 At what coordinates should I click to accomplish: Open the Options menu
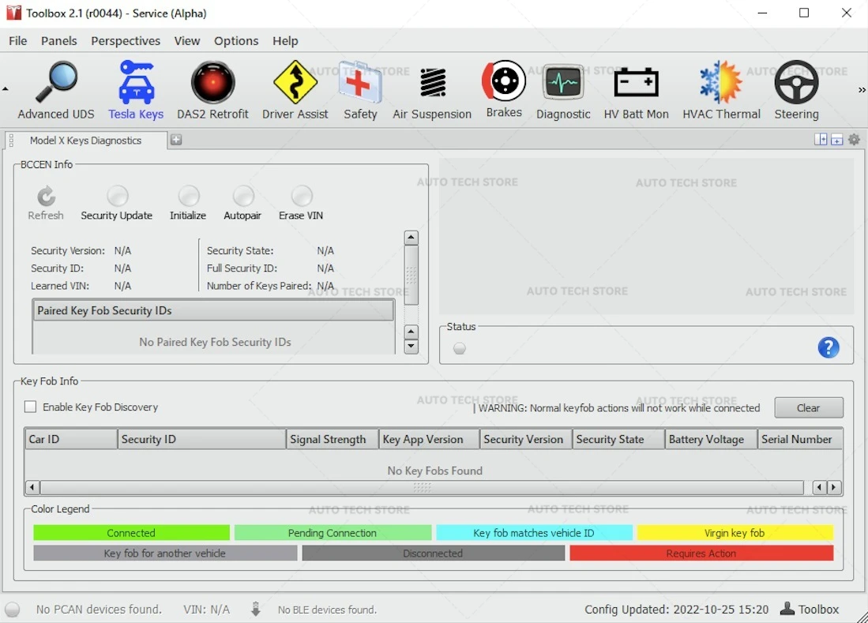[236, 41]
